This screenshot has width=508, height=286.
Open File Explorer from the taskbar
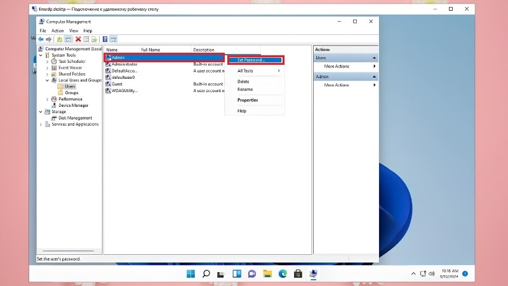(x=267, y=274)
